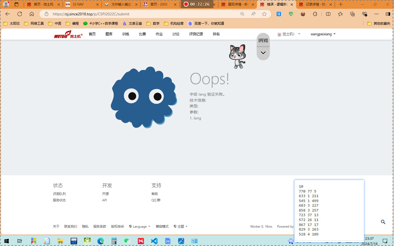The width and height of the screenshot is (394, 246).
Task: Open the browser home page icon
Action: click(x=32, y=14)
